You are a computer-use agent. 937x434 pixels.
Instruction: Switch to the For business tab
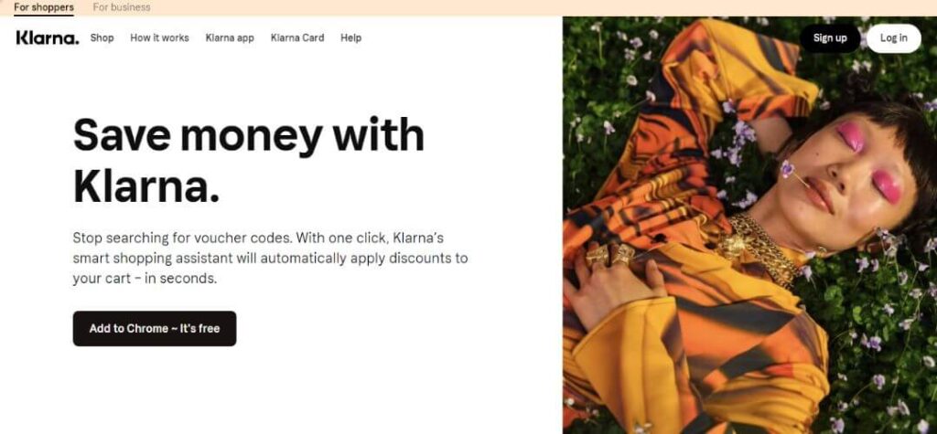(122, 7)
